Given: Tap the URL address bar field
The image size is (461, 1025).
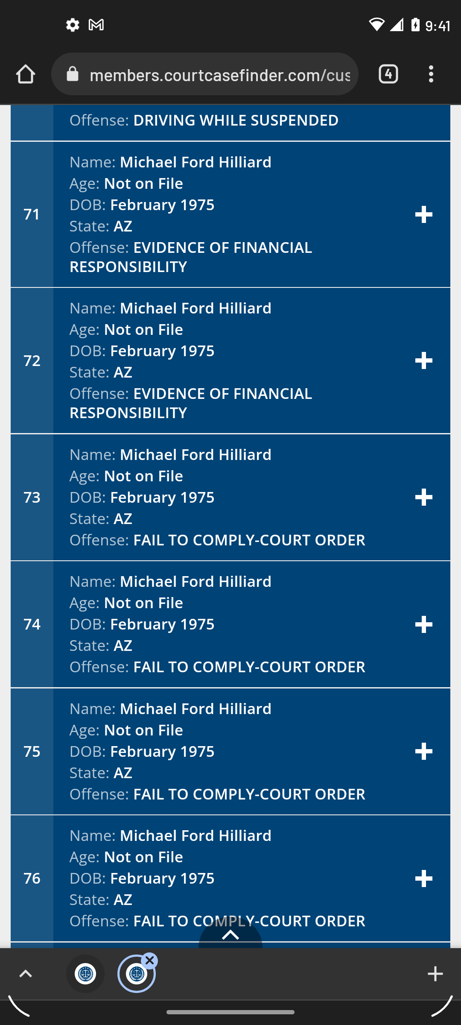Looking at the screenshot, I should point(205,74).
